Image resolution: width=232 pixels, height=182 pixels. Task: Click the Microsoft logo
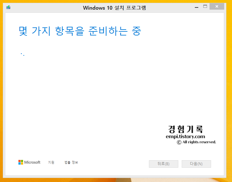[x=29, y=162]
